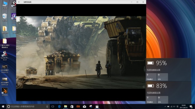
Task: Open the Mail app in the taskbar
Action: point(84,106)
